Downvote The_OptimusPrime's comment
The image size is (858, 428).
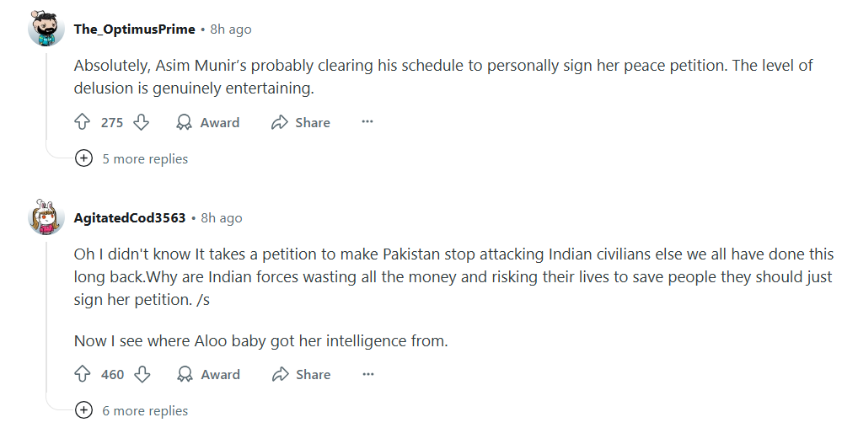[x=142, y=122]
